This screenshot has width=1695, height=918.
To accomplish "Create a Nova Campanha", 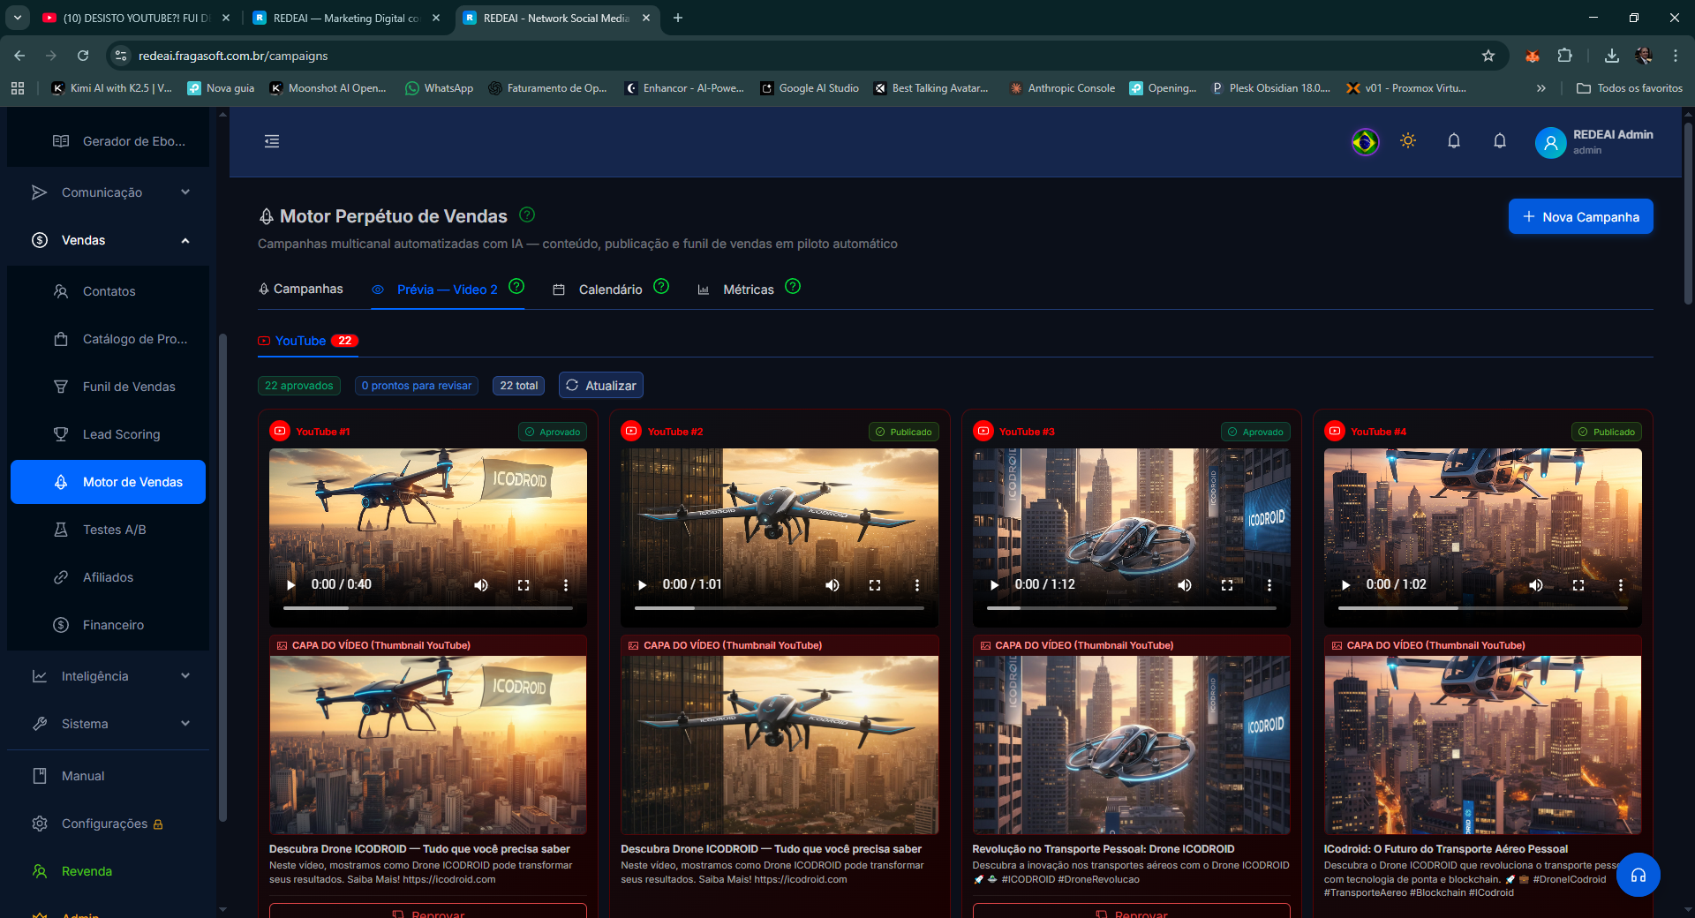I will (1580, 217).
